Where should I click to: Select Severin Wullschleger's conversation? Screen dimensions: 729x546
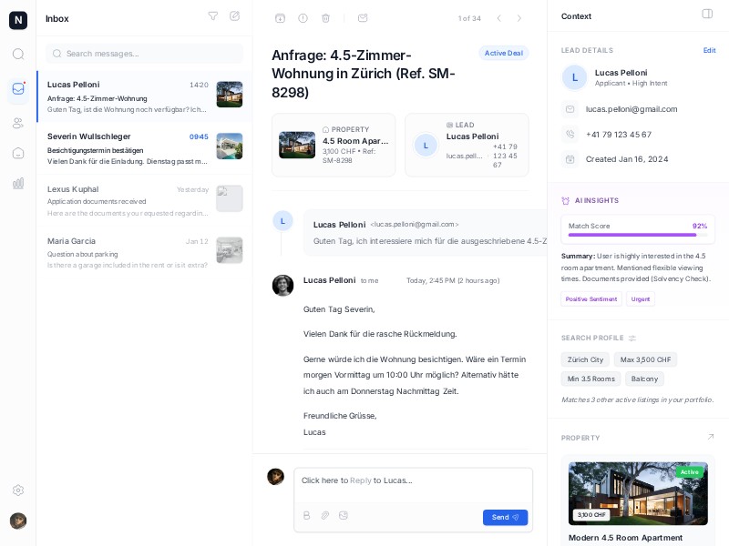pyautogui.click(x=143, y=147)
